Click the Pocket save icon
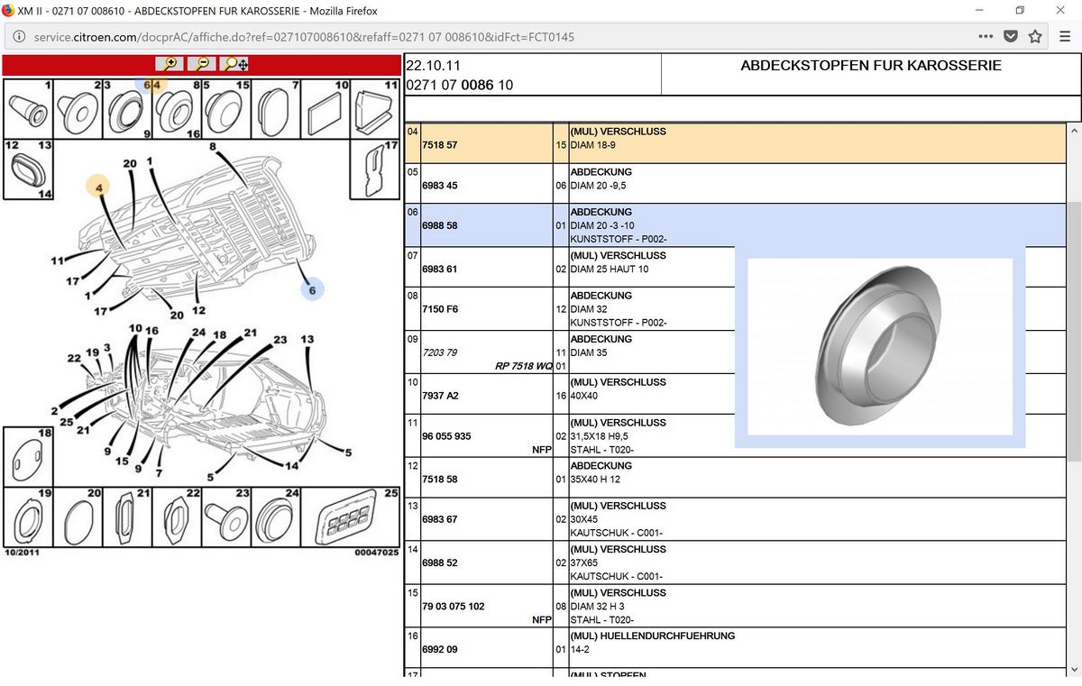 (x=1011, y=37)
